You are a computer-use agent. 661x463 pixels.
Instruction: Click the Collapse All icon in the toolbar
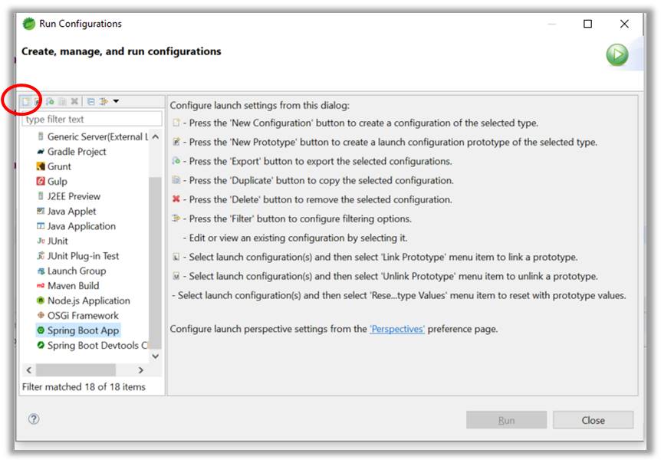[x=91, y=100]
